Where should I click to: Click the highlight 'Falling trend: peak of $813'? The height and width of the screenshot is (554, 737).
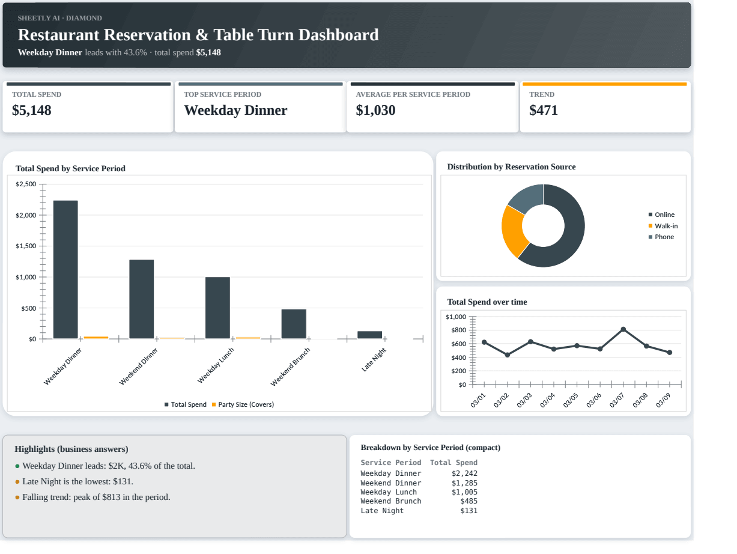[x=97, y=498]
